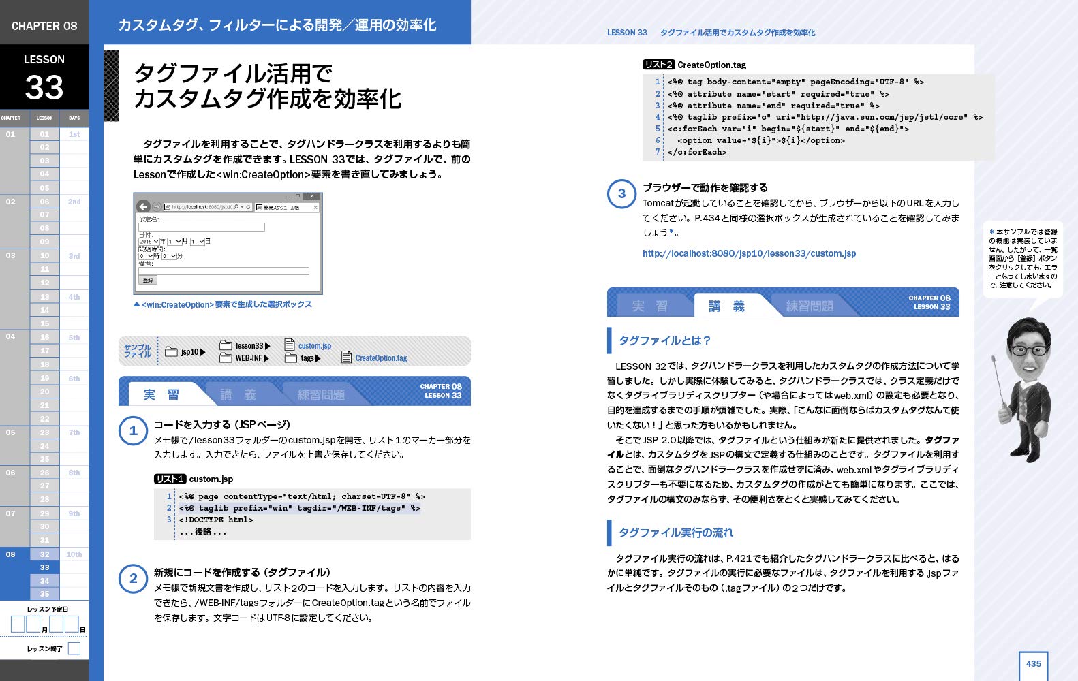Click the black arrow after tags
The image size is (1078, 681).
pos(318,358)
